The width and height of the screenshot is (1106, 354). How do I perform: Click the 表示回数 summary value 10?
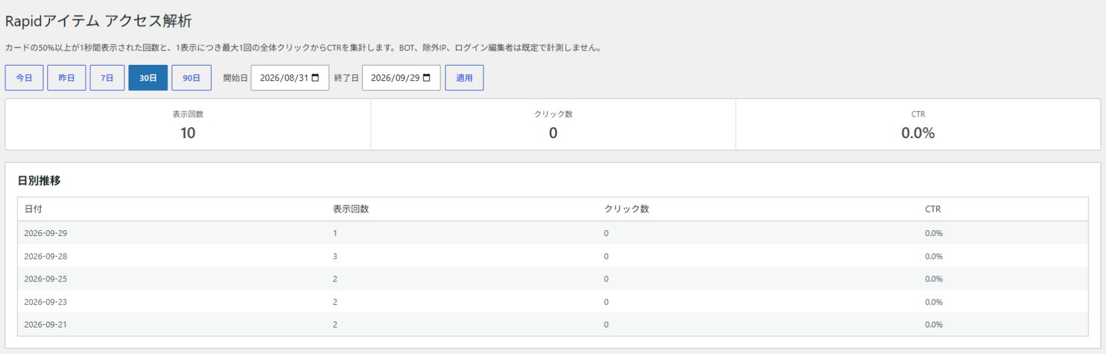(x=188, y=133)
